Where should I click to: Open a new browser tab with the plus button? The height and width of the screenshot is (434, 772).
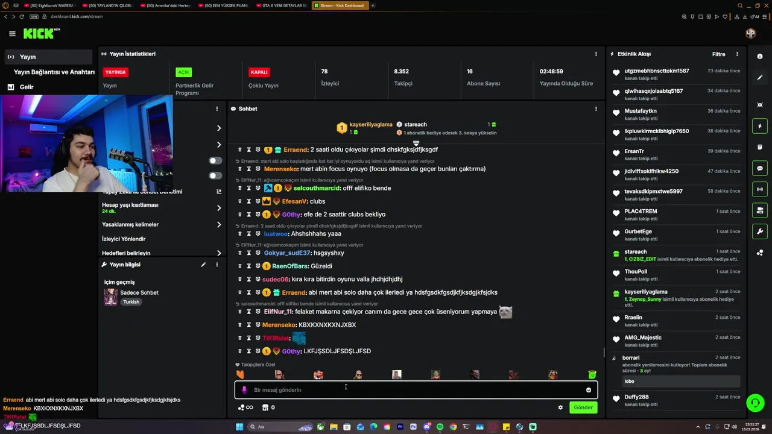[x=373, y=5]
